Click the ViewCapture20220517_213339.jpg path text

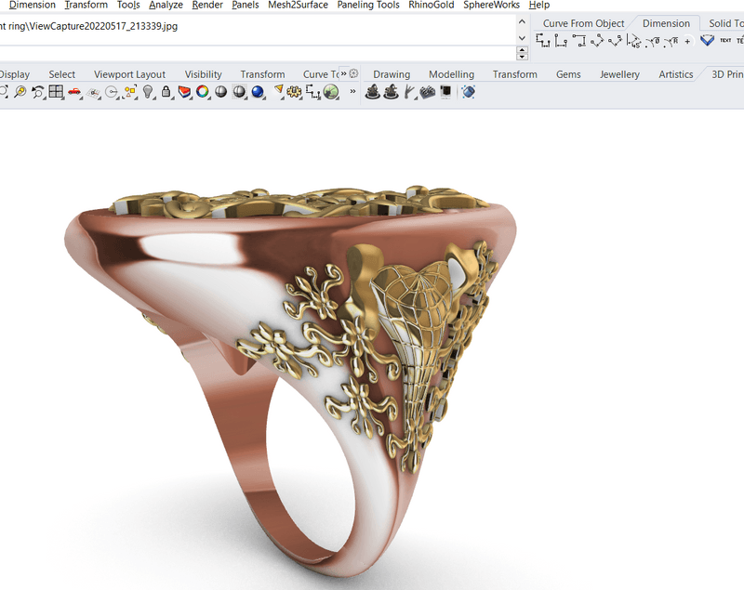(x=103, y=26)
